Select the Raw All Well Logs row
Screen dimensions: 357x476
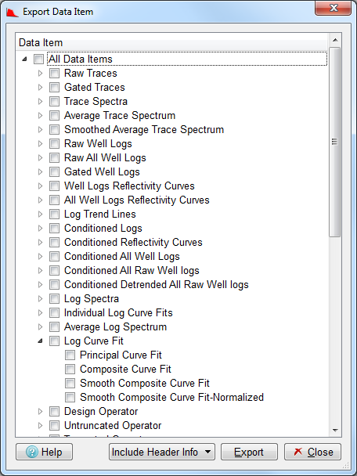105,158
